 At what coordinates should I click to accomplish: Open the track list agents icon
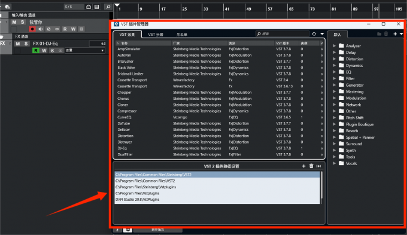pos(89,7)
